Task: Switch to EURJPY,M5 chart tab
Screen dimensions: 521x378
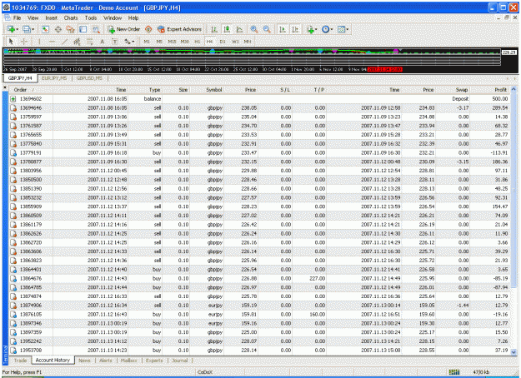Action: pyautogui.click(x=54, y=78)
